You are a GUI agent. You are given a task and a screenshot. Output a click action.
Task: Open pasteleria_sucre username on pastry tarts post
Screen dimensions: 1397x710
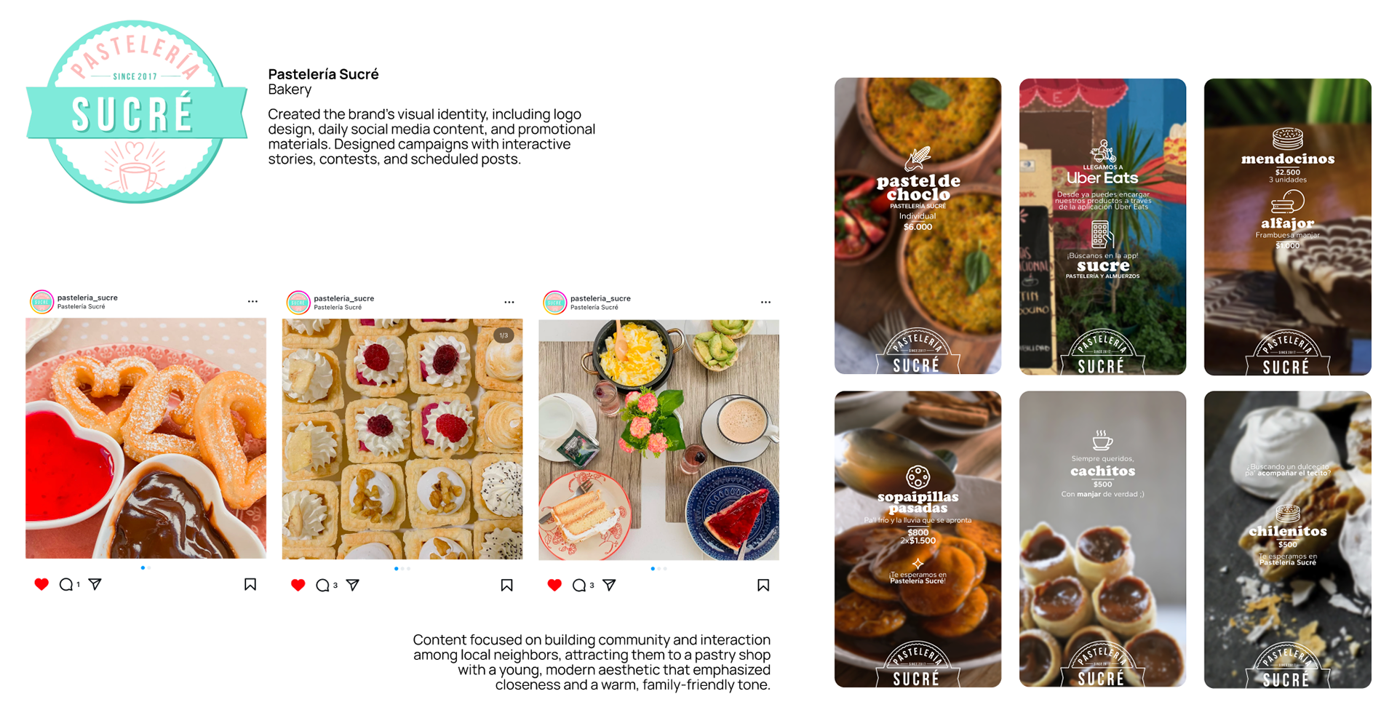(343, 298)
